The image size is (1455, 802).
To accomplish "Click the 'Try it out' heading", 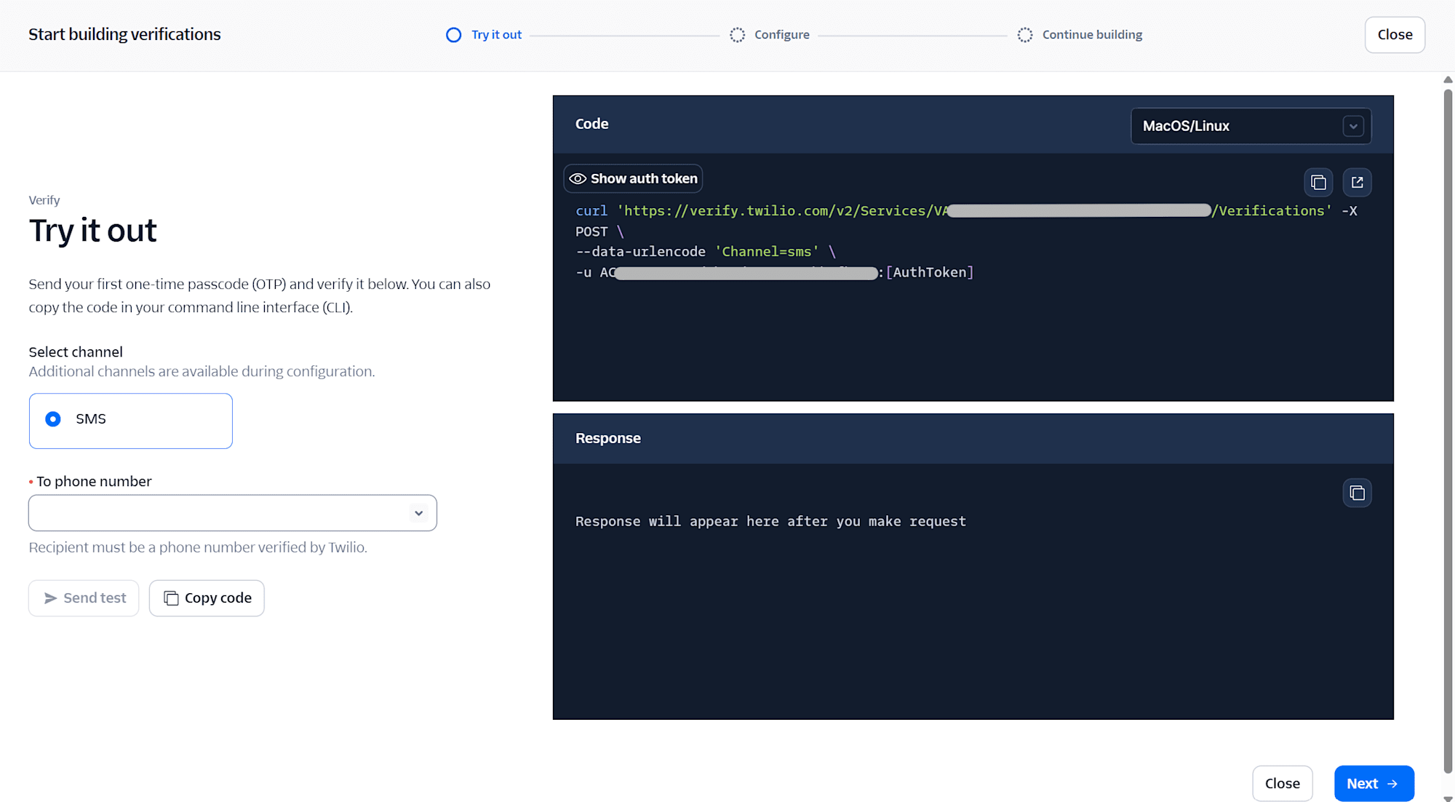I will (93, 231).
